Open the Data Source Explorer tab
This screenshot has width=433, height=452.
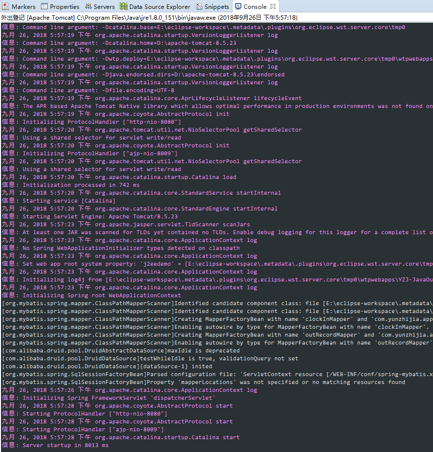point(160,7)
